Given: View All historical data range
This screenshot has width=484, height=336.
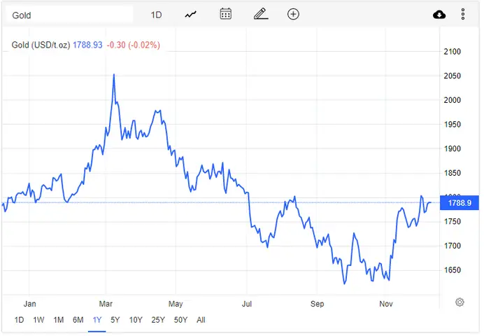Looking at the screenshot, I should point(201,320).
